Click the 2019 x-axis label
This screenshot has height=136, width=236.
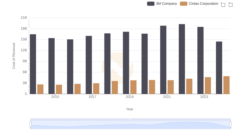[130, 97]
